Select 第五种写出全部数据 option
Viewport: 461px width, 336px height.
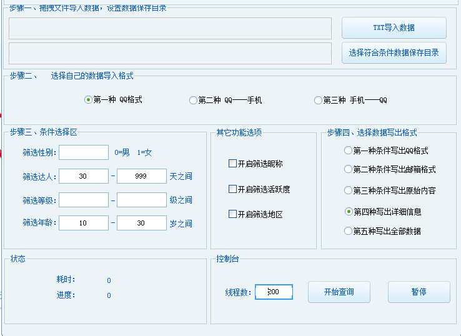pos(382,231)
